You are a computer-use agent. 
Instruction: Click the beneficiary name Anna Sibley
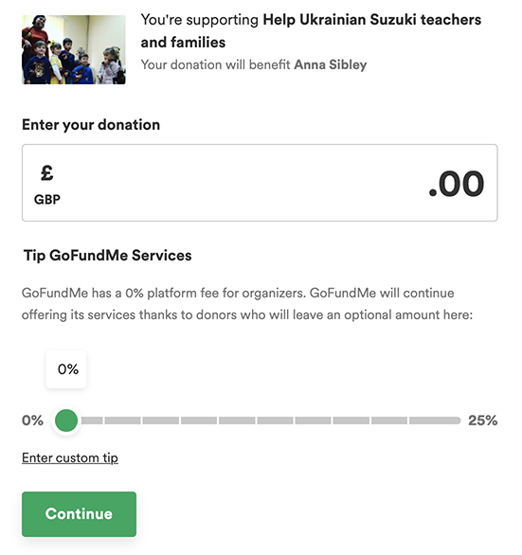tap(331, 64)
